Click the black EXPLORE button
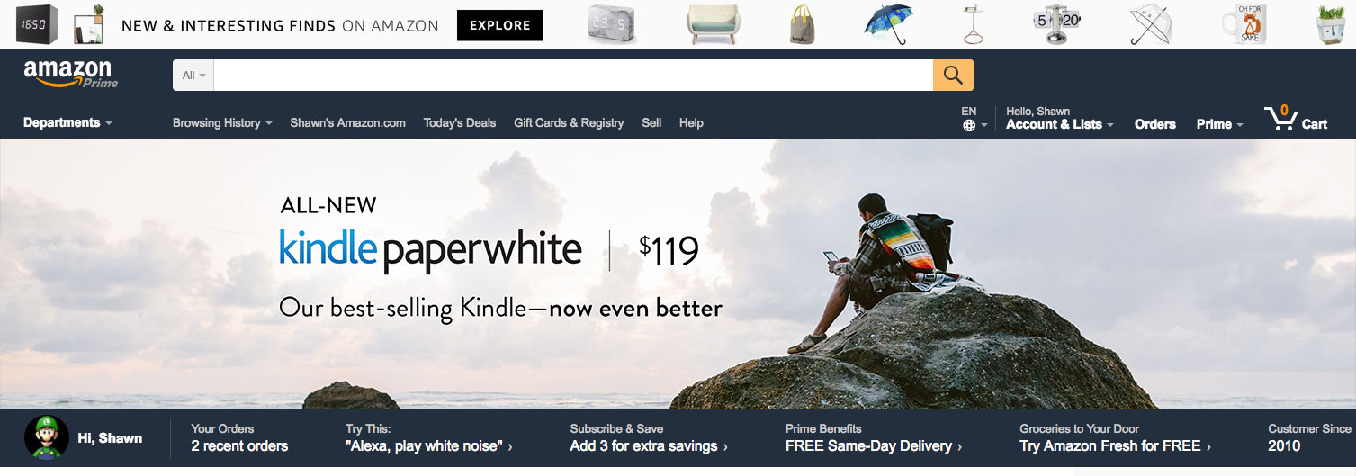 [500, 25]
